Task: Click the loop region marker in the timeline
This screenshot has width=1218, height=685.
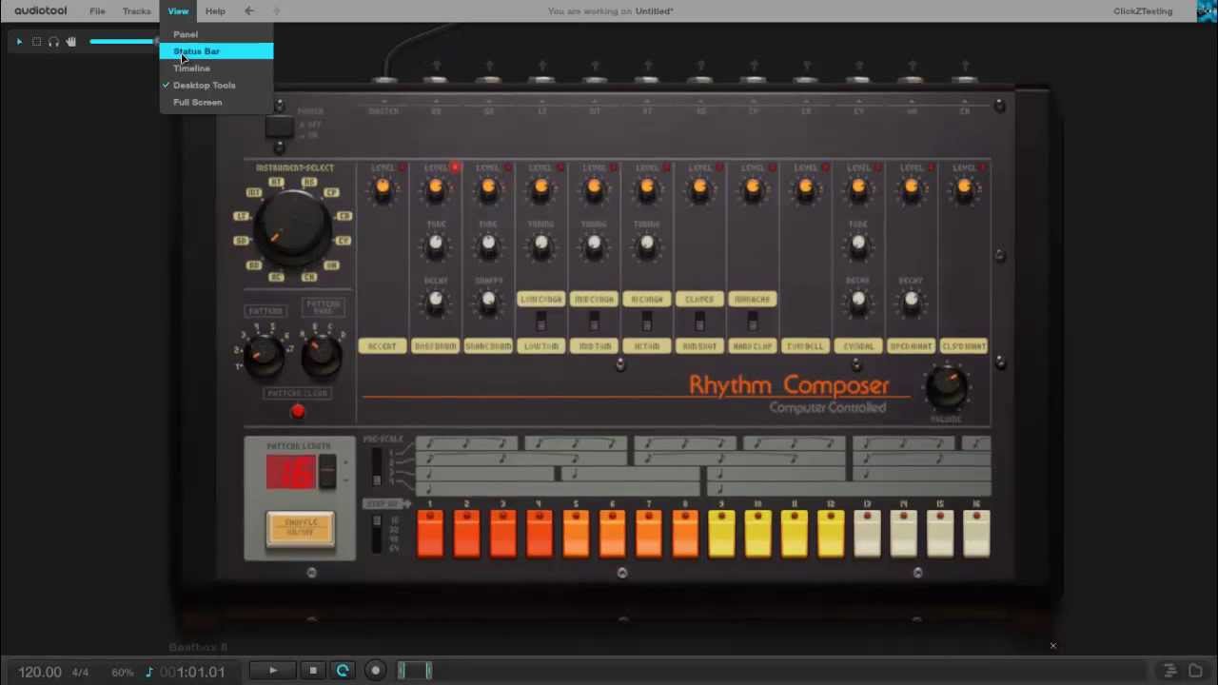Action: coord(415,671)
